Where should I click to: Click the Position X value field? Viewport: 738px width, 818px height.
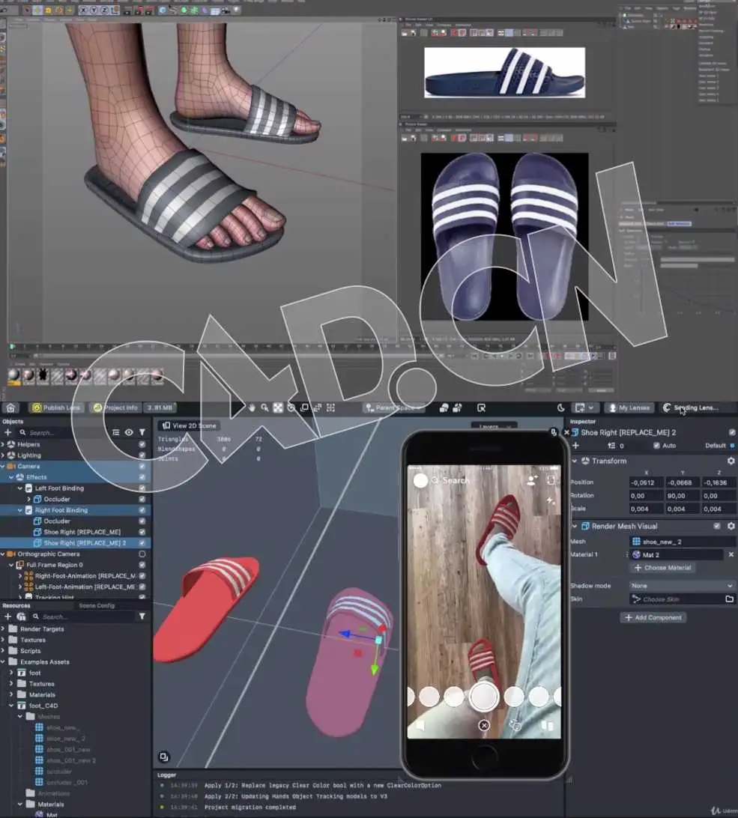(646, 482)
